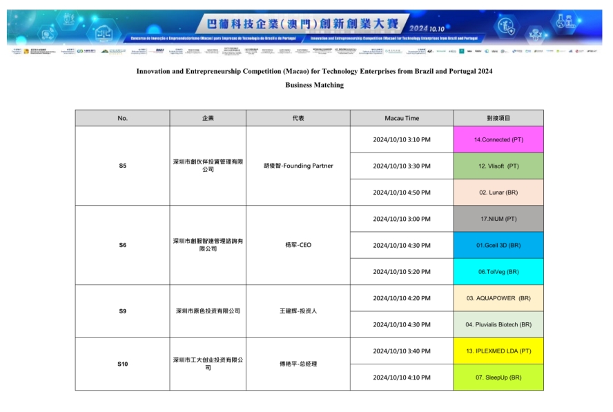Image resolution: width=613 pixels, height=412 pixels.
Task: Click the '2024/10/10 3:00 PM' time cell
Action: [x=402, y=219]
